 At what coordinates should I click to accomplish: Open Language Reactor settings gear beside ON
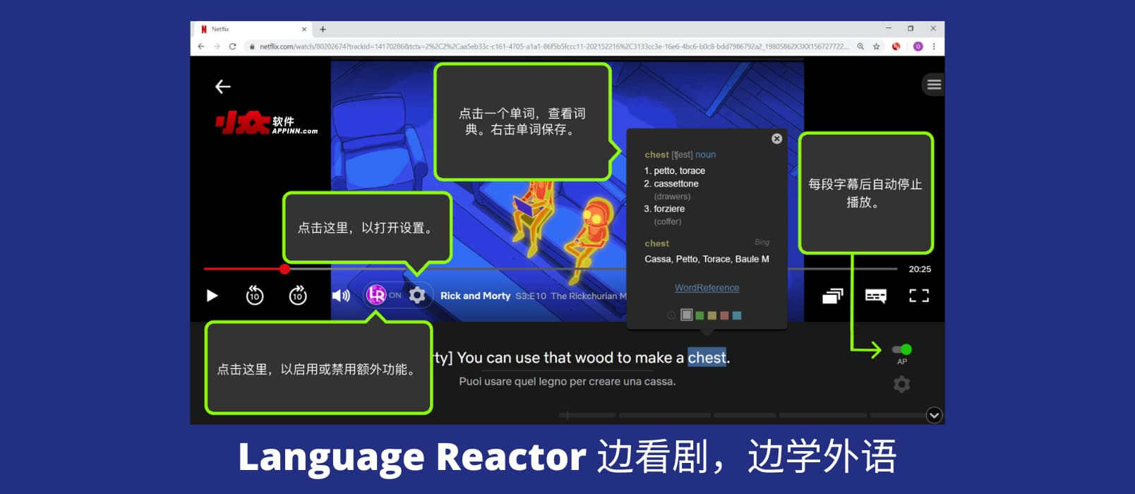click(x=417, y=295)
